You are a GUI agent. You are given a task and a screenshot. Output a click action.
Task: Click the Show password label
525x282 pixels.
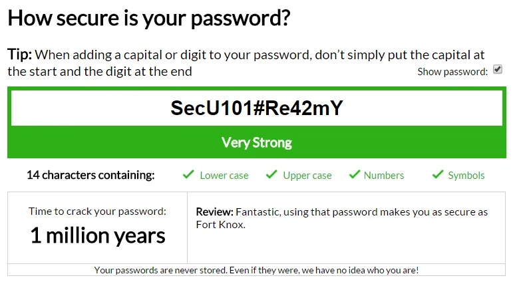(x=452, y=72)
